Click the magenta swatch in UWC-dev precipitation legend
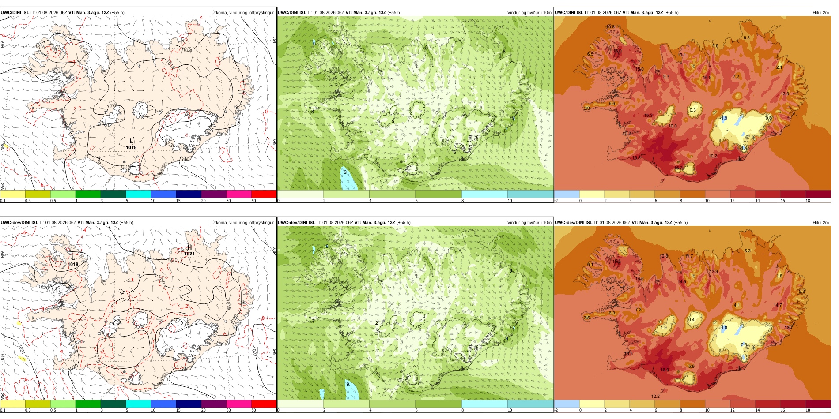The height and width of the screenshot is (419, 839). (x=239, y=404)
